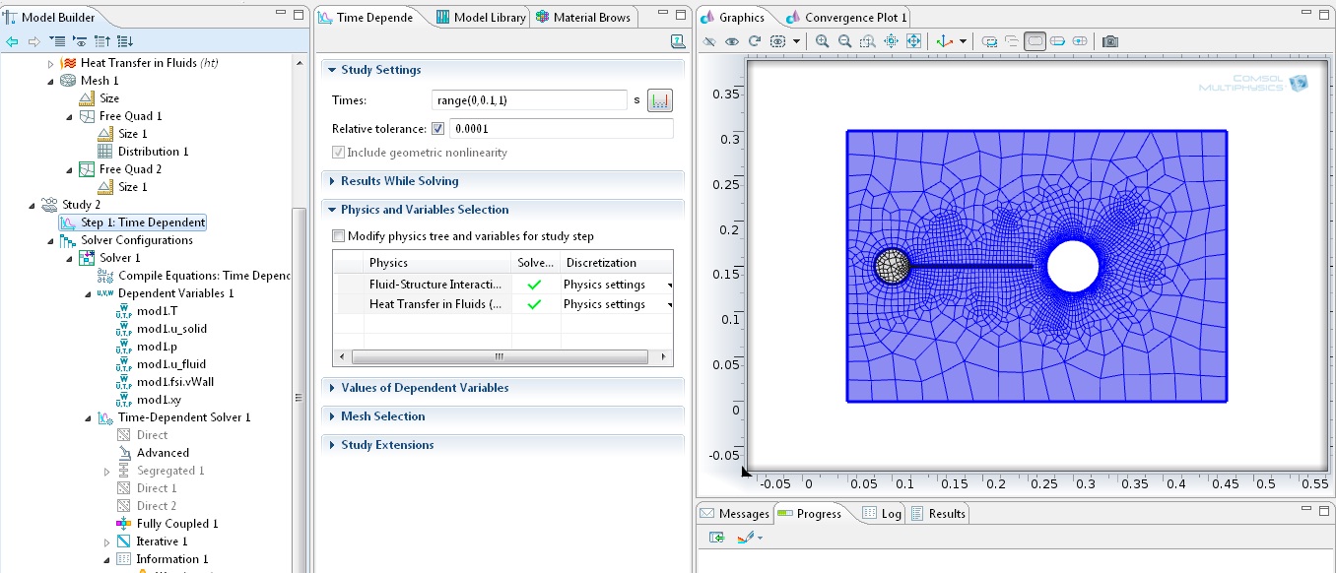This screenshot has width=1336, height=573.
Task: Switch to the Convergence Plot 1 tab
Action: point(854,18)
